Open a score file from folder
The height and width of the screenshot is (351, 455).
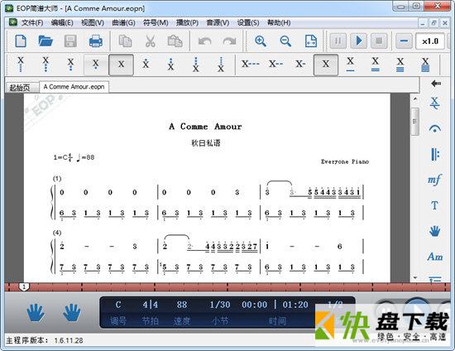(x=45, y=41)
